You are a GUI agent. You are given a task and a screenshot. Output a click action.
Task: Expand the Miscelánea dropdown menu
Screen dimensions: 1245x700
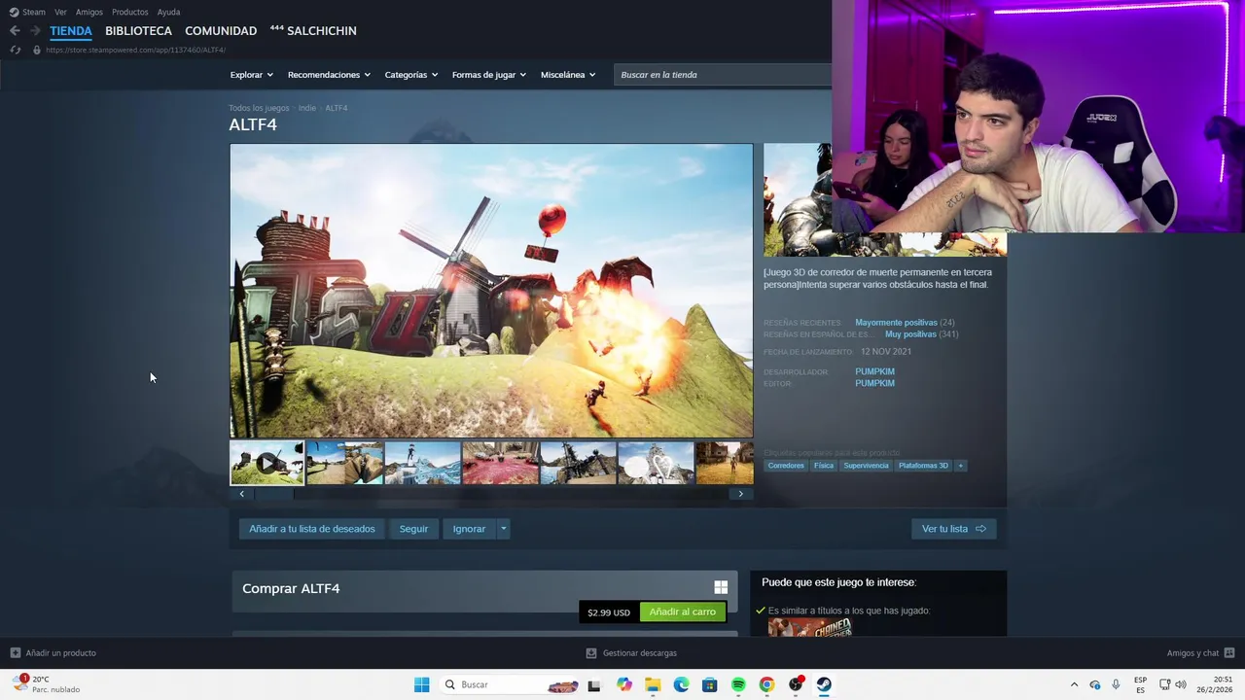[568, 75]
